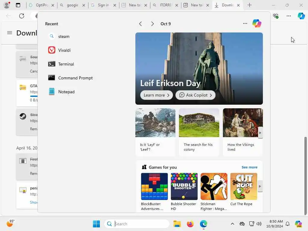
Task: Open Firefox from the taskbar
Action: click(190, 224)
